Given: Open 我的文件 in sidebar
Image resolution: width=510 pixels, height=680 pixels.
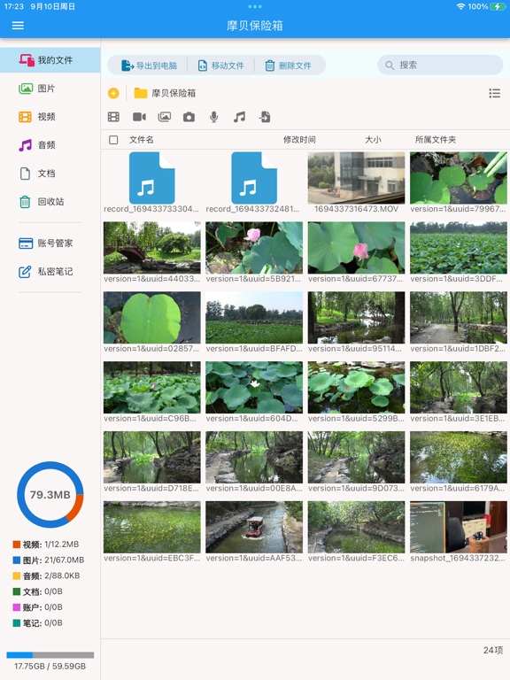Looking at the screenshot, I should pos(50,60).
